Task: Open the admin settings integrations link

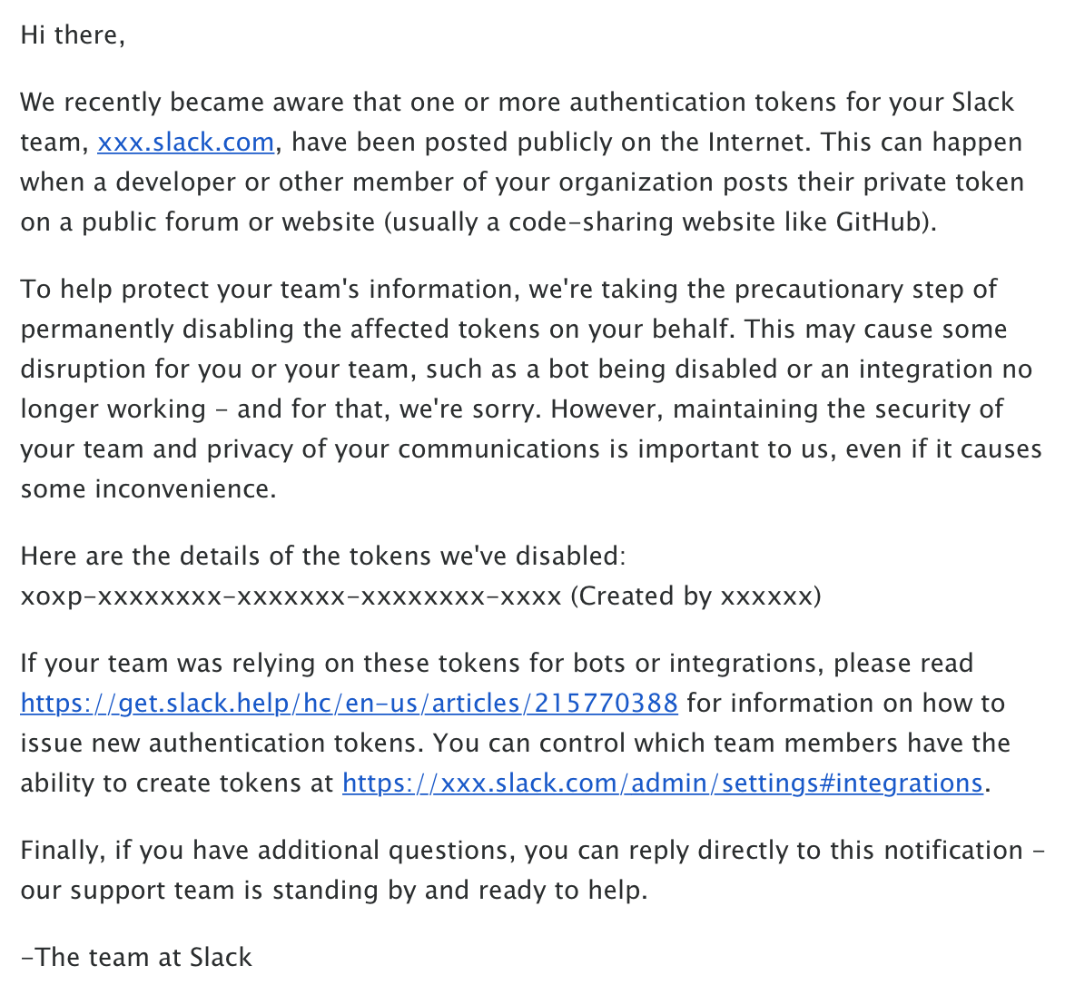Action: (x=662, y=783)
